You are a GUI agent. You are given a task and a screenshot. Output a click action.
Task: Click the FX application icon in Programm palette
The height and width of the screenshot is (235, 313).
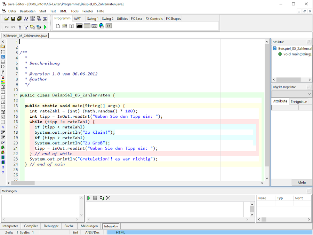pyautogui.click(x=109, y=26)
